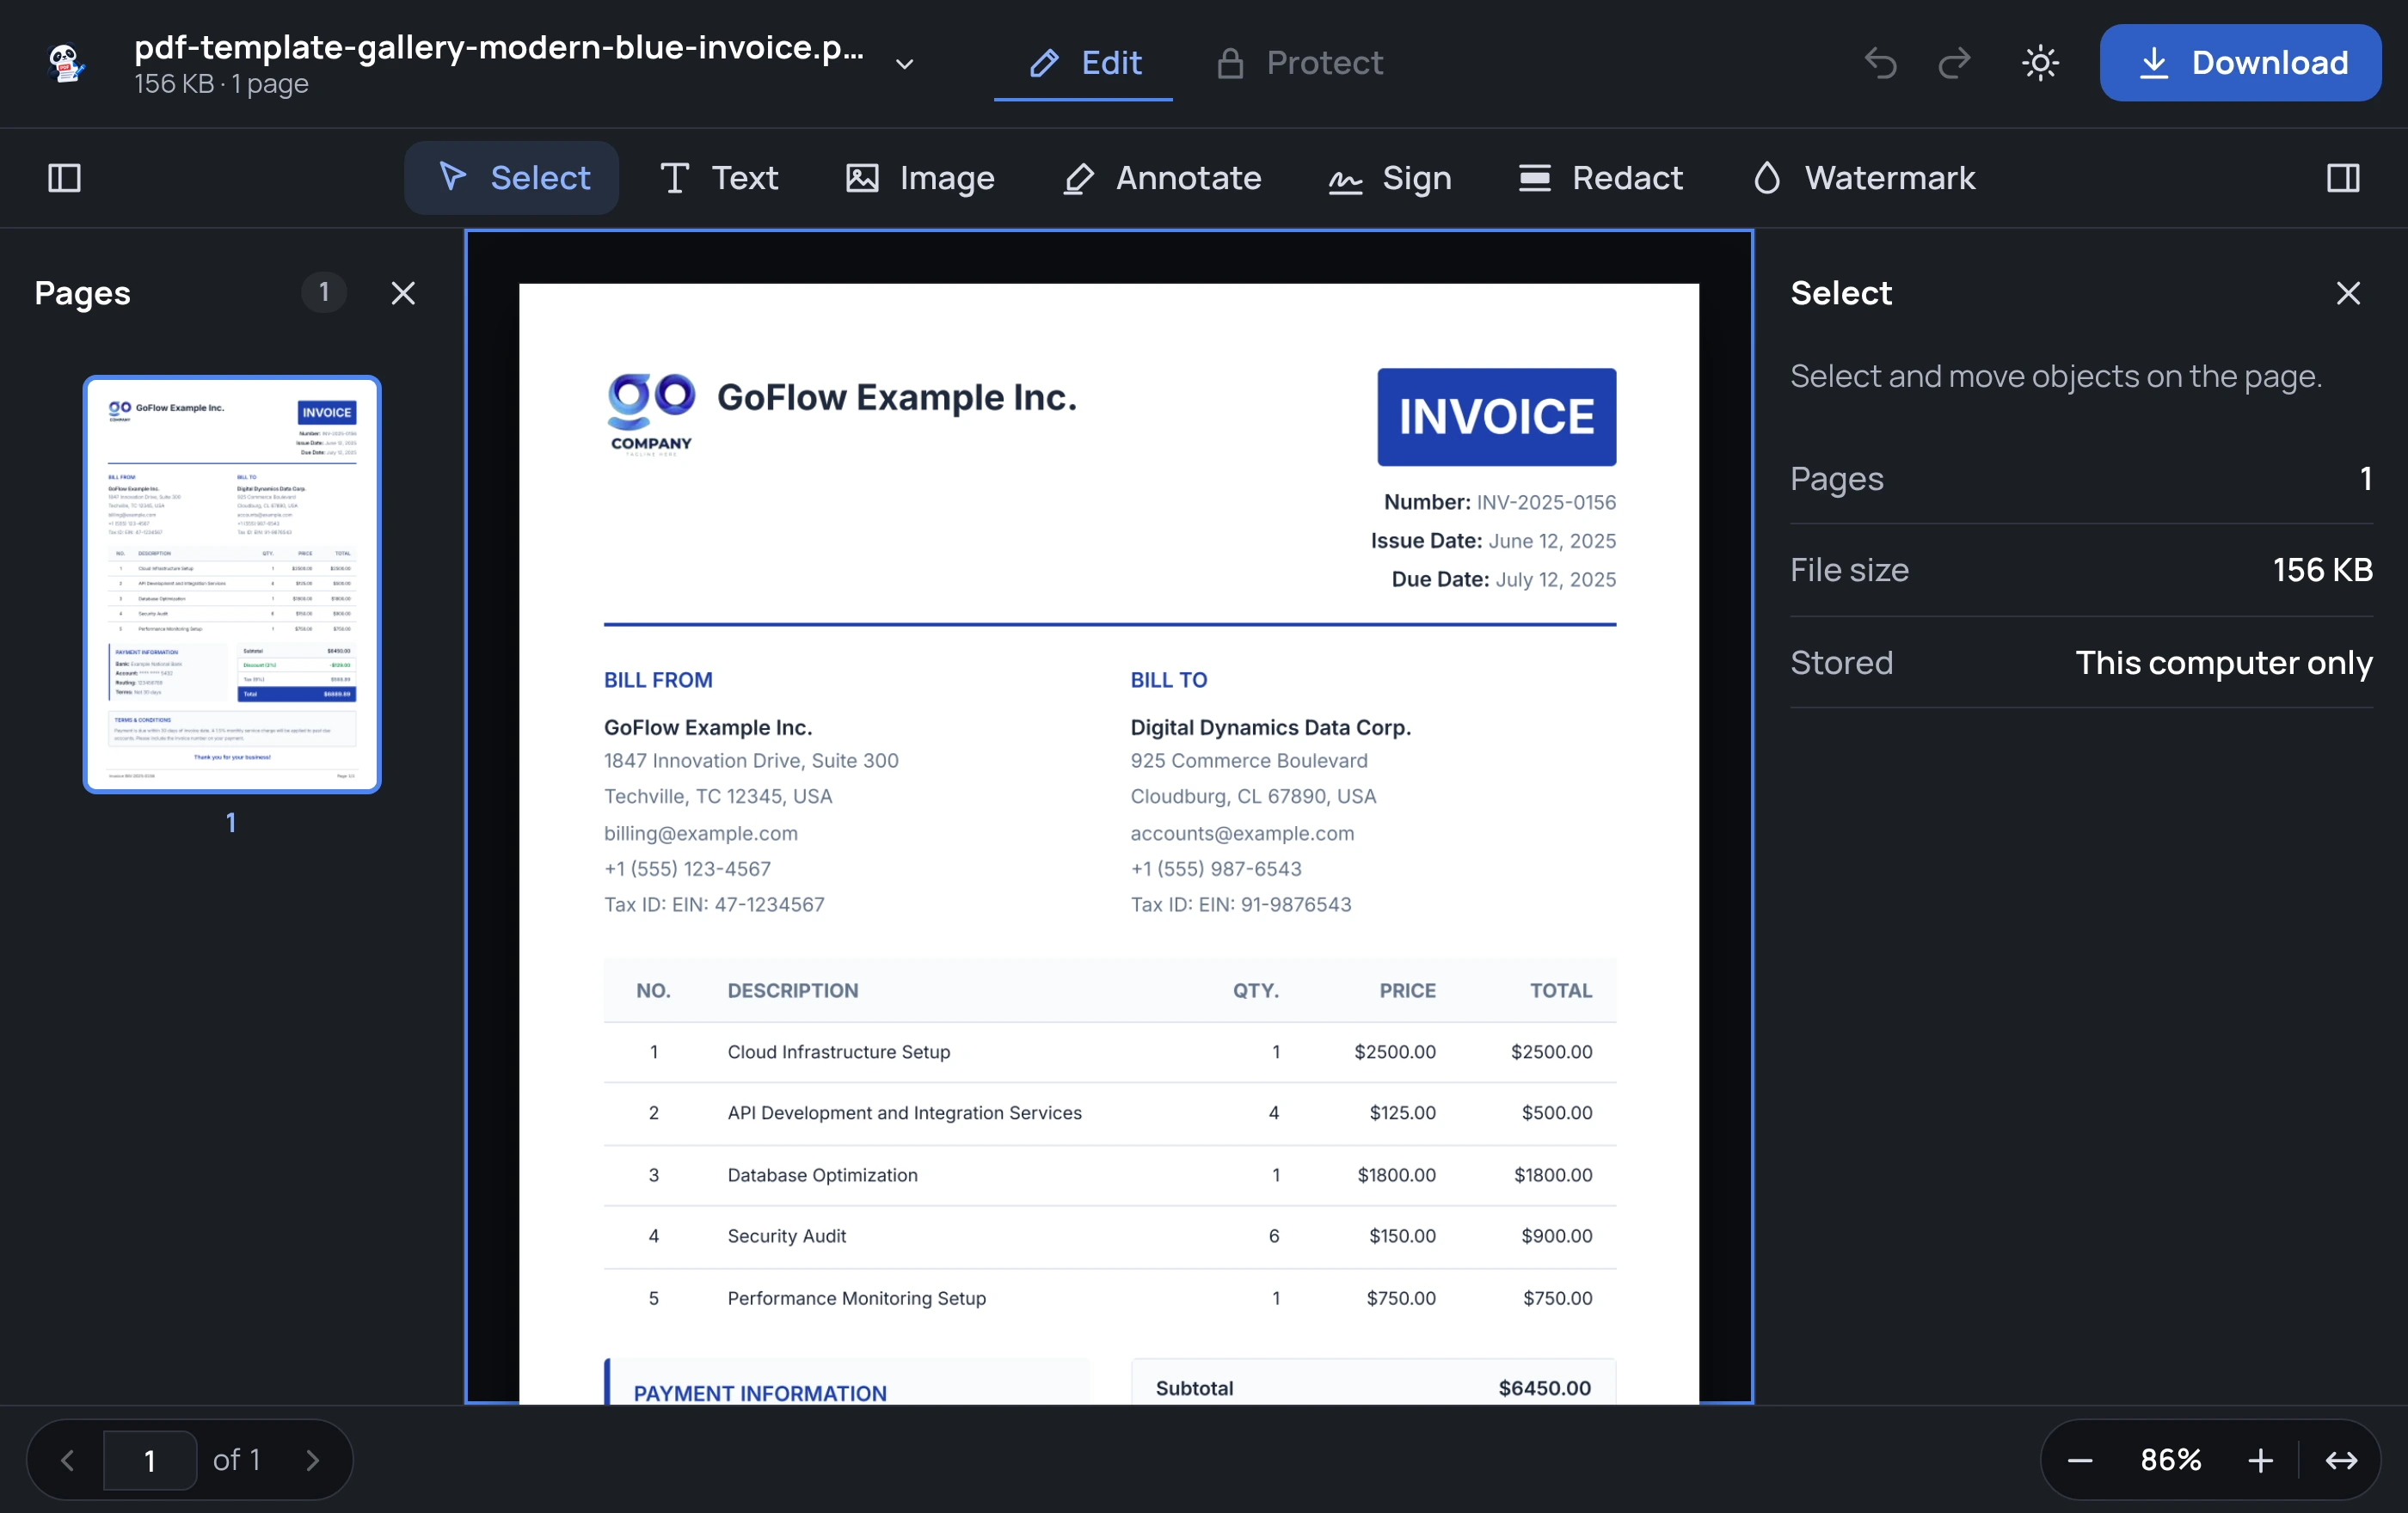
Task: Pick the Watermark tool
Action: pyautogui.click(x=1864, y=178)
